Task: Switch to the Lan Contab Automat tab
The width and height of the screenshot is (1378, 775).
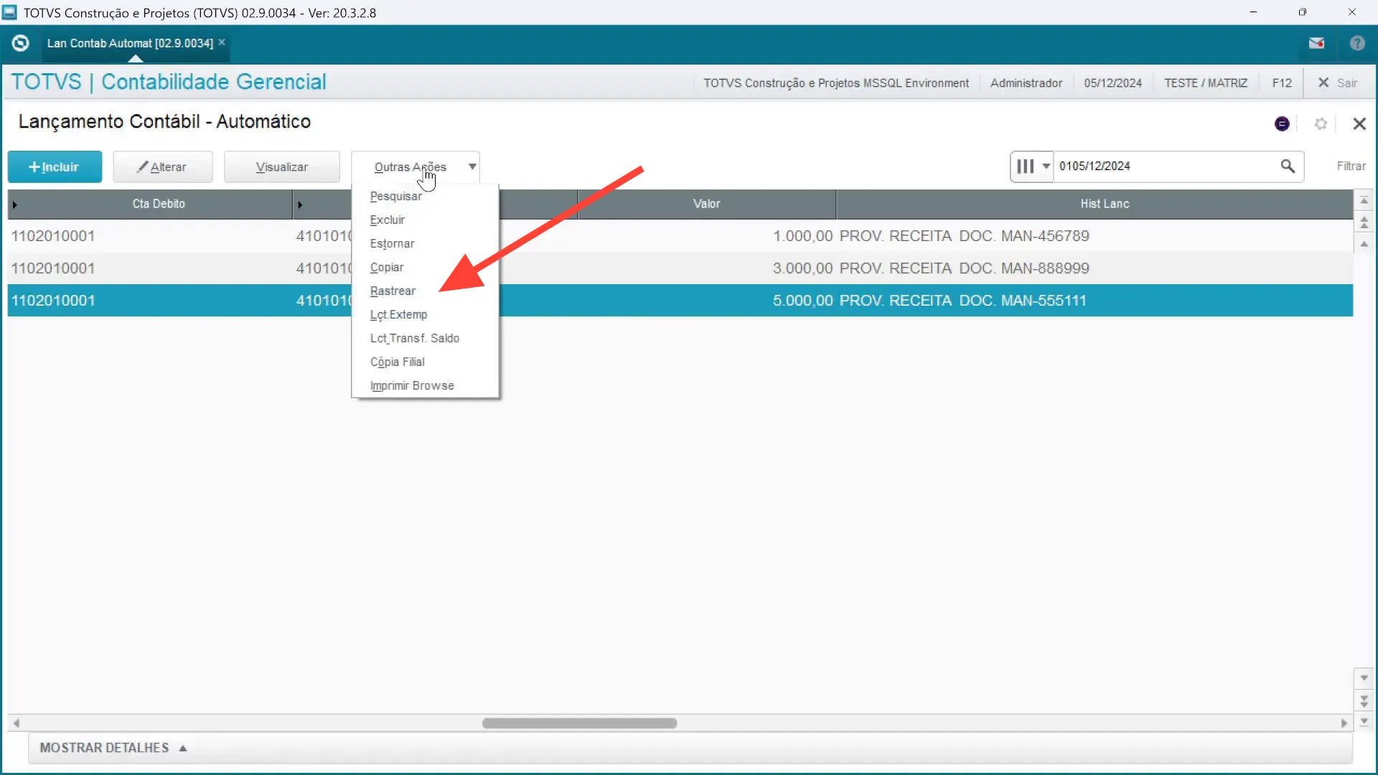Action: pyautogui.click(x=129, y=43)
